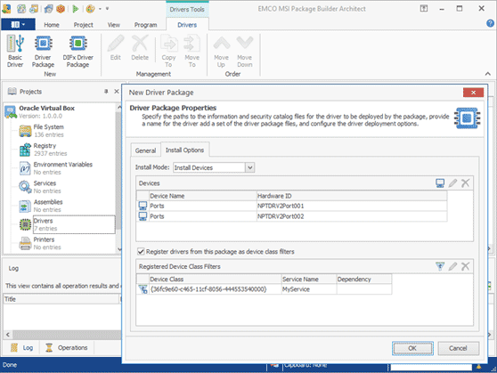Screen dimensions: 497x373
Task: Close the New Driver Package dialog
Action: [473, 93]
